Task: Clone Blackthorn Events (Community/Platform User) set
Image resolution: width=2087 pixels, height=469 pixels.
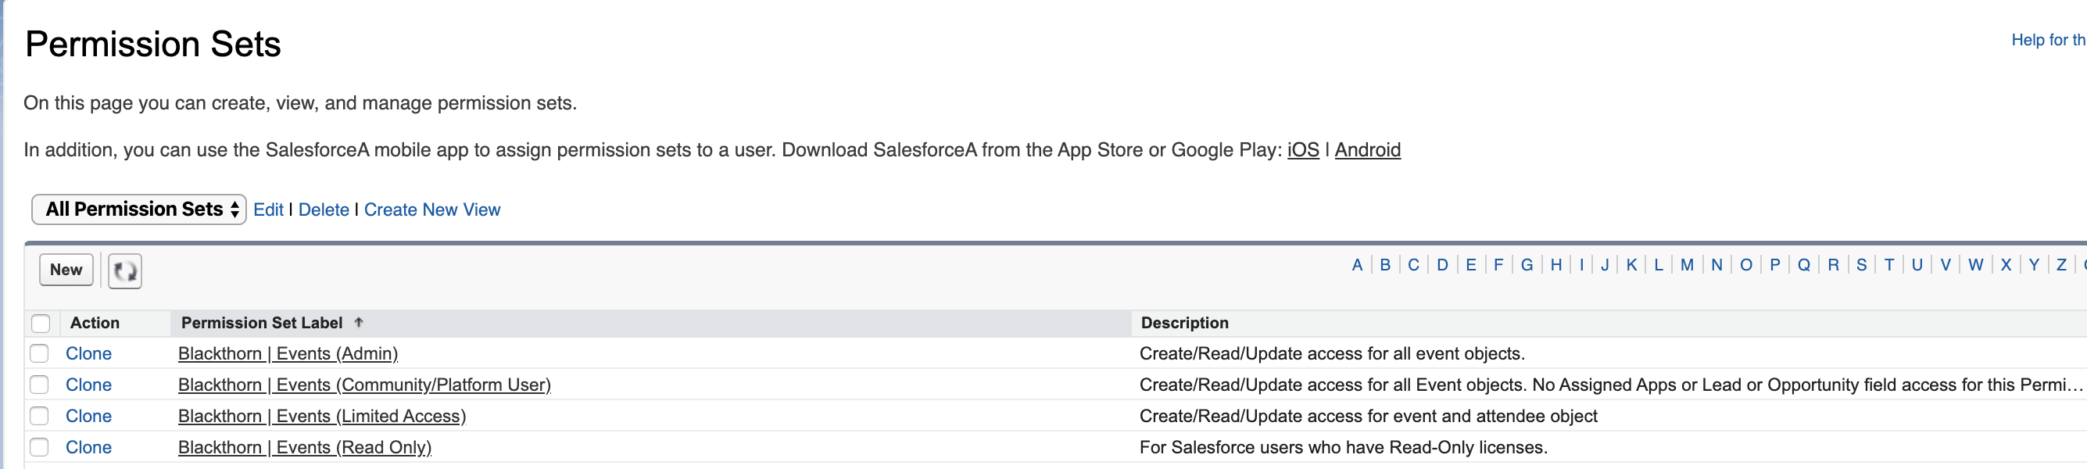Action: [x=88, y=385]
